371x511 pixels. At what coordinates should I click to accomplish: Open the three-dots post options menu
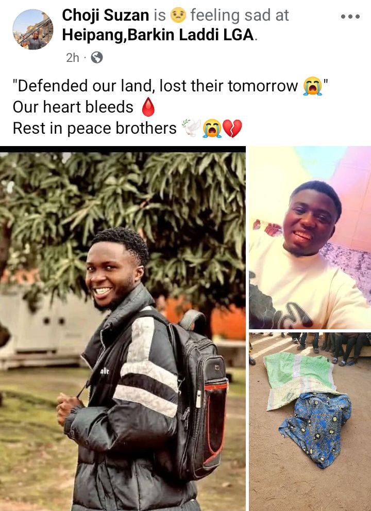pos(350,17)
